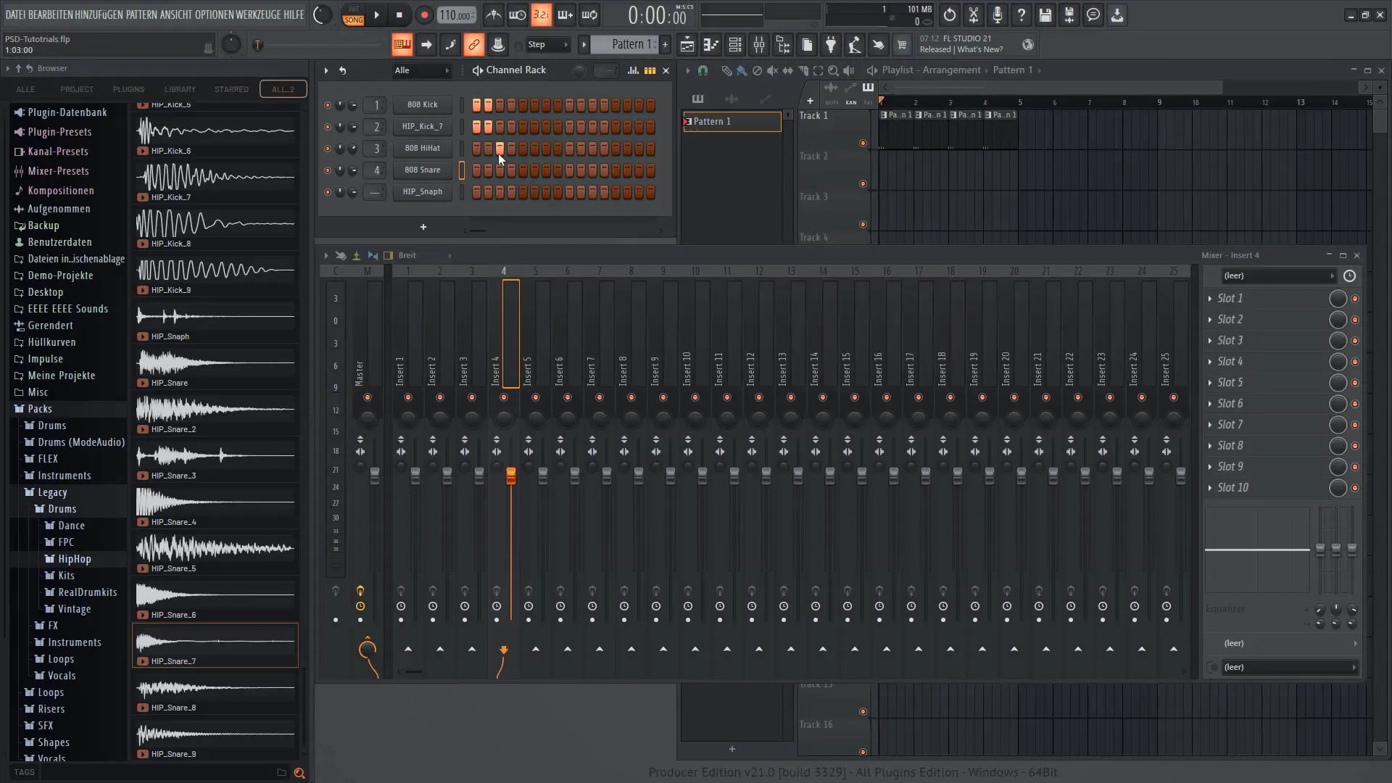Click the CPU meter in title bar
Viewport: 1392px width, 783px height.
tap(882, 14)
